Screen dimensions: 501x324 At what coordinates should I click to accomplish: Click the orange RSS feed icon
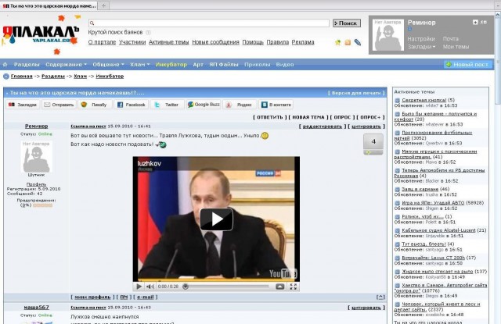(348, 42)
